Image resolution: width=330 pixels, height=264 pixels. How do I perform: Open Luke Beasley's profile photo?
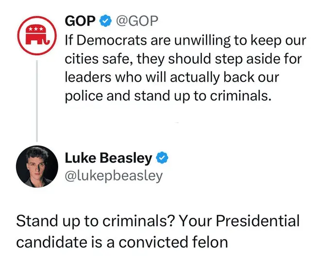coord(37,165)
